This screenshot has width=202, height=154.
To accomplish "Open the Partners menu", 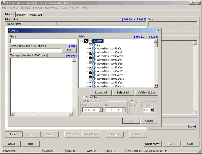I will [75, 8].
